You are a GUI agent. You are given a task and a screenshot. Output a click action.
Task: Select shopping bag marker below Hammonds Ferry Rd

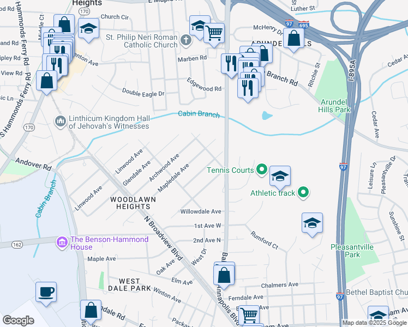[x=46, y=82]
